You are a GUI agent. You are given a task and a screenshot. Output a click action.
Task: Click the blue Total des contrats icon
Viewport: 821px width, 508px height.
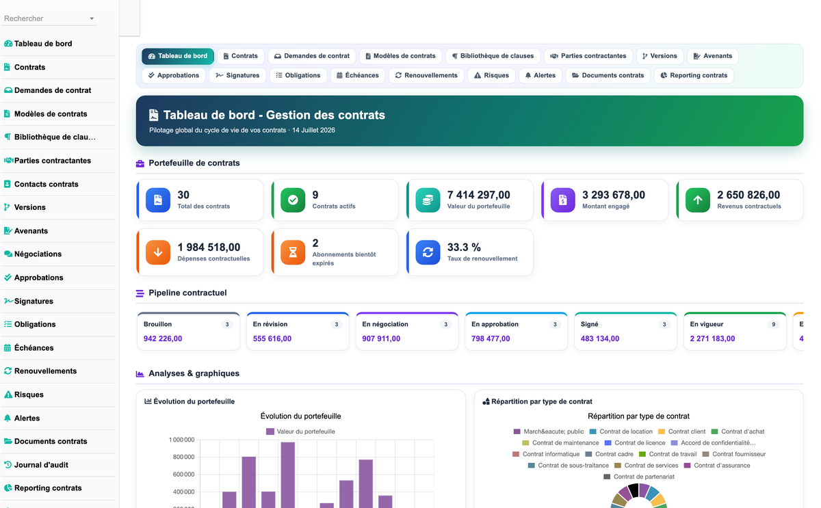tap(158, 200)
